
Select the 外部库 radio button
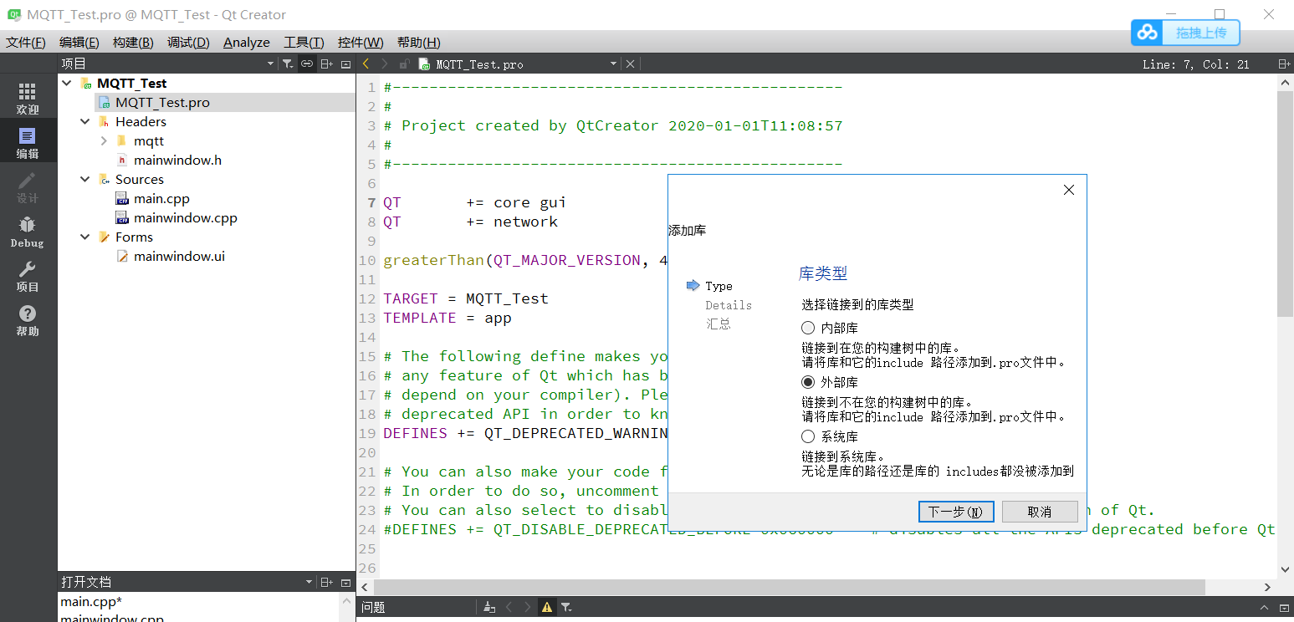point(808,381)
